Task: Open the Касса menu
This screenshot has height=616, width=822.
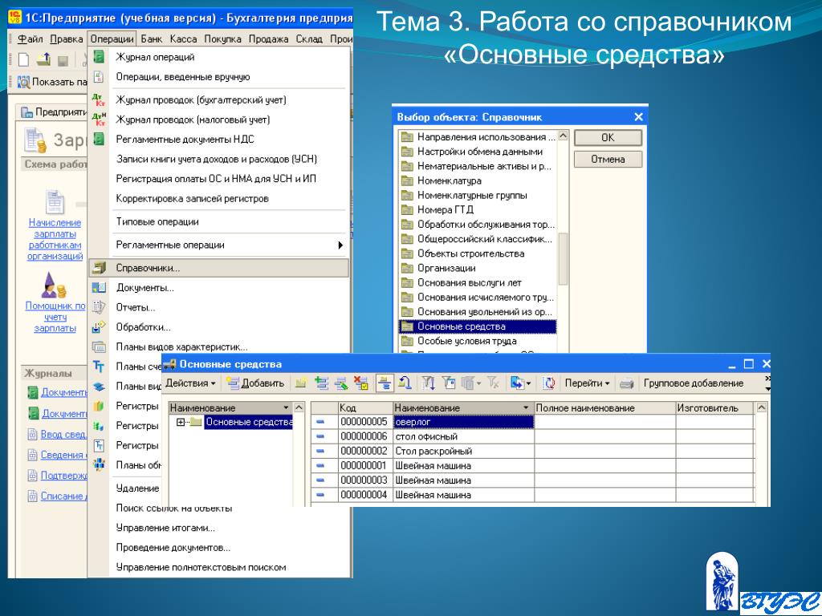Action: tap(184, 38)
